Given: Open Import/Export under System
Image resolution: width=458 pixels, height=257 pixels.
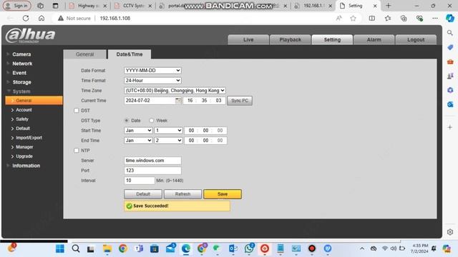Looking at the screenshot, I should click(29, 138).
